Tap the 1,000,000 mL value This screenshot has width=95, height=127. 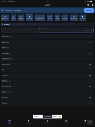tap(7, 37)
